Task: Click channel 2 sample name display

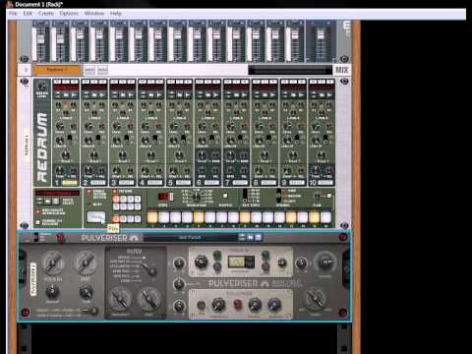Action: tap(94, 88)
